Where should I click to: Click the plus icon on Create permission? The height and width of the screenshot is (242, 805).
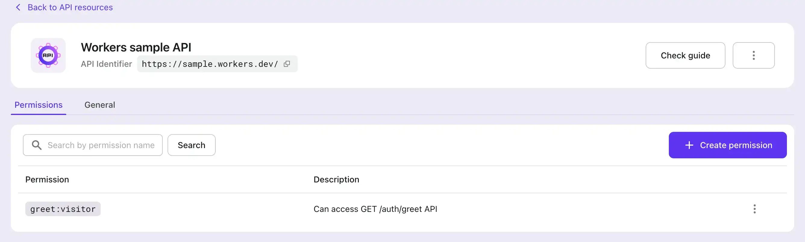(689, 145)
